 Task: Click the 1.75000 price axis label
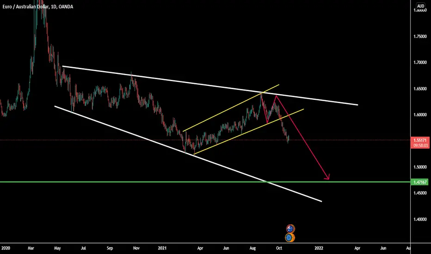[420, 36]
